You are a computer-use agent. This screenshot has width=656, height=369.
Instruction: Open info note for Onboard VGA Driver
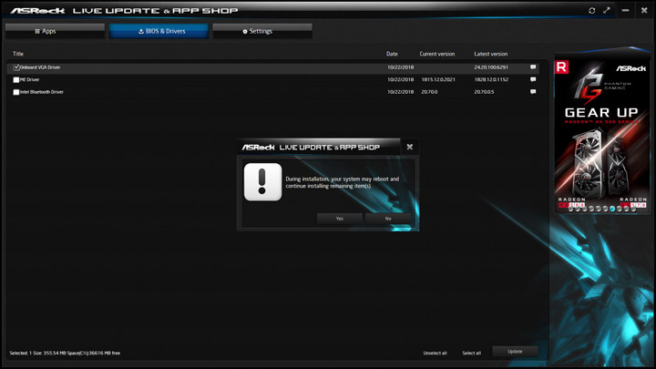533,67
